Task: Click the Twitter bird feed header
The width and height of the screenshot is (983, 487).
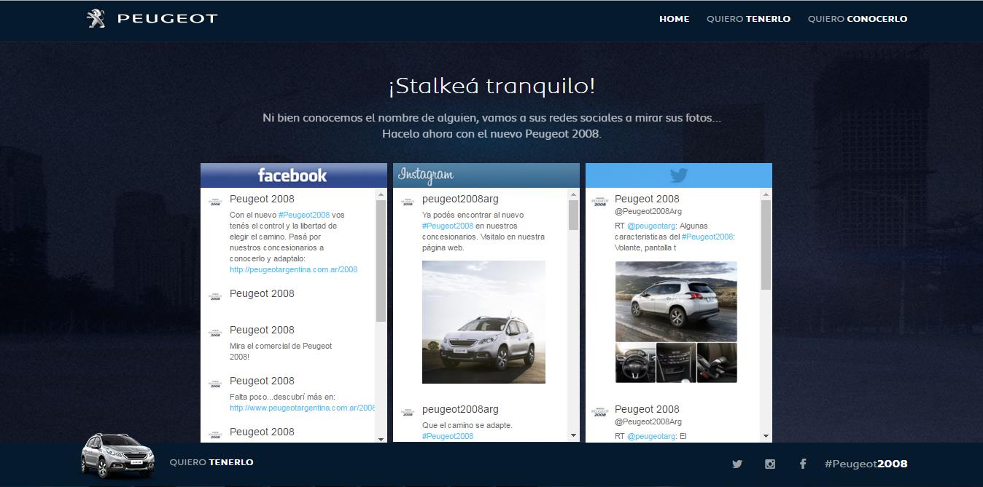Action: click(x=678, y=175)
